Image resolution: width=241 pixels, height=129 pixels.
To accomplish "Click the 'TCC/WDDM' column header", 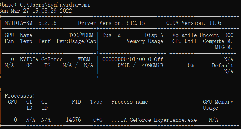I will [81, 35].
